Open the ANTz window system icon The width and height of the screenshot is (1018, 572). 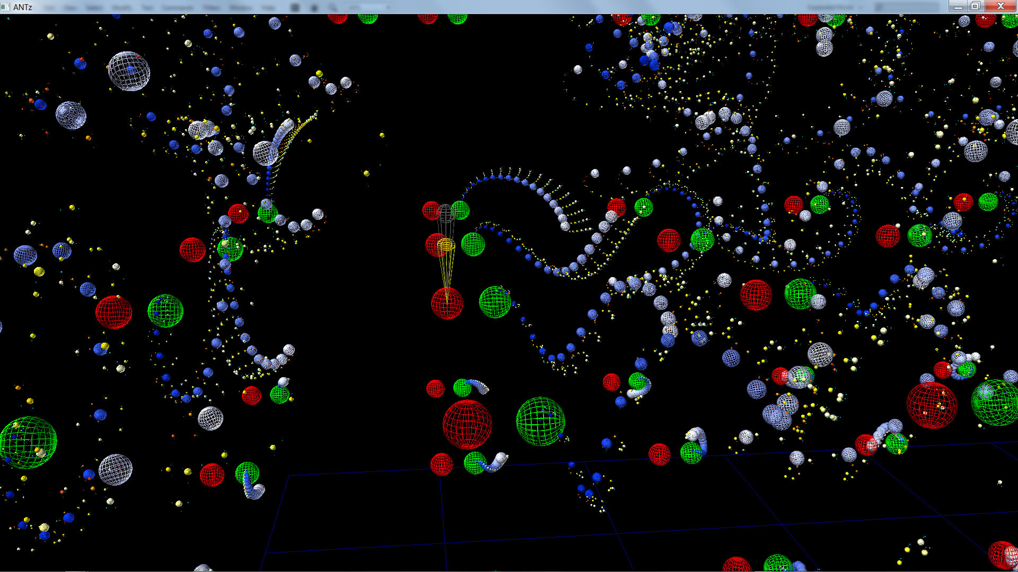click(x=5, y=7)
